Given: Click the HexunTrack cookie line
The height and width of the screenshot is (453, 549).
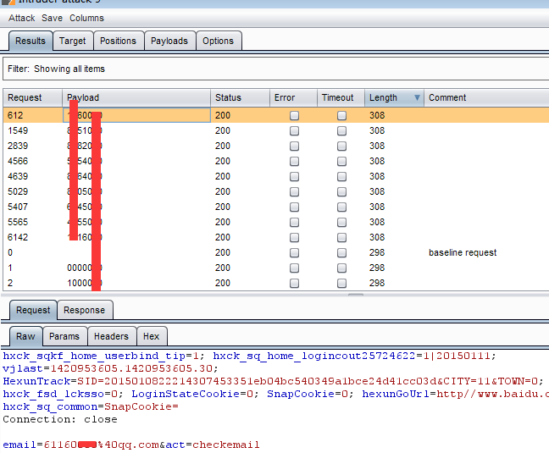Looking at the screenshot, I should click(273, 381).
